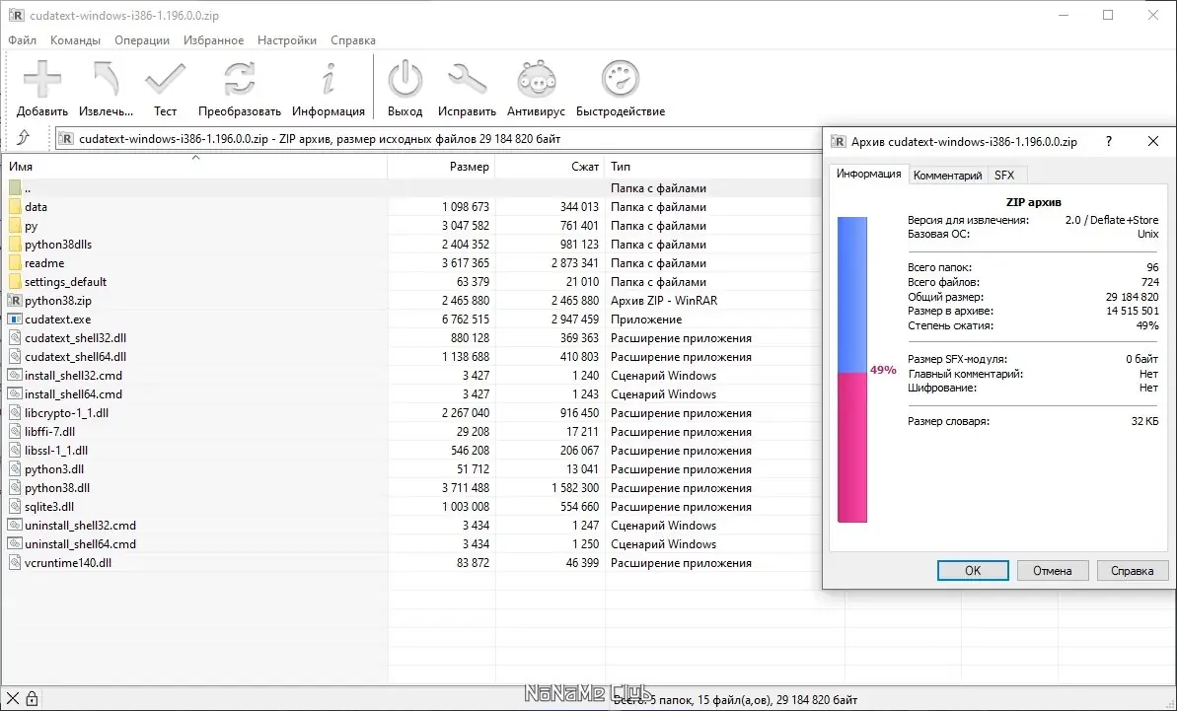Sort by the Размер column header

point(441,167)
